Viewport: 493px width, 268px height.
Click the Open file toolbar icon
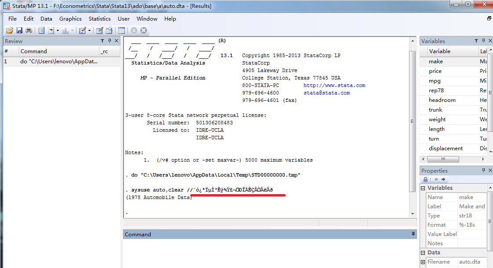(9, 30)
